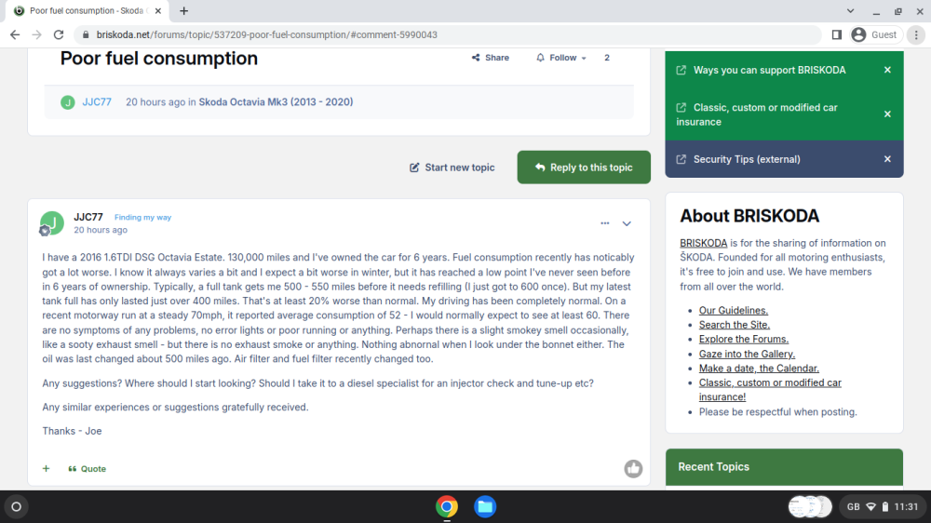Viewport: 931px width, 523px height.
Task: Dismiss the Security Tips banner
Action: point(887,159)
